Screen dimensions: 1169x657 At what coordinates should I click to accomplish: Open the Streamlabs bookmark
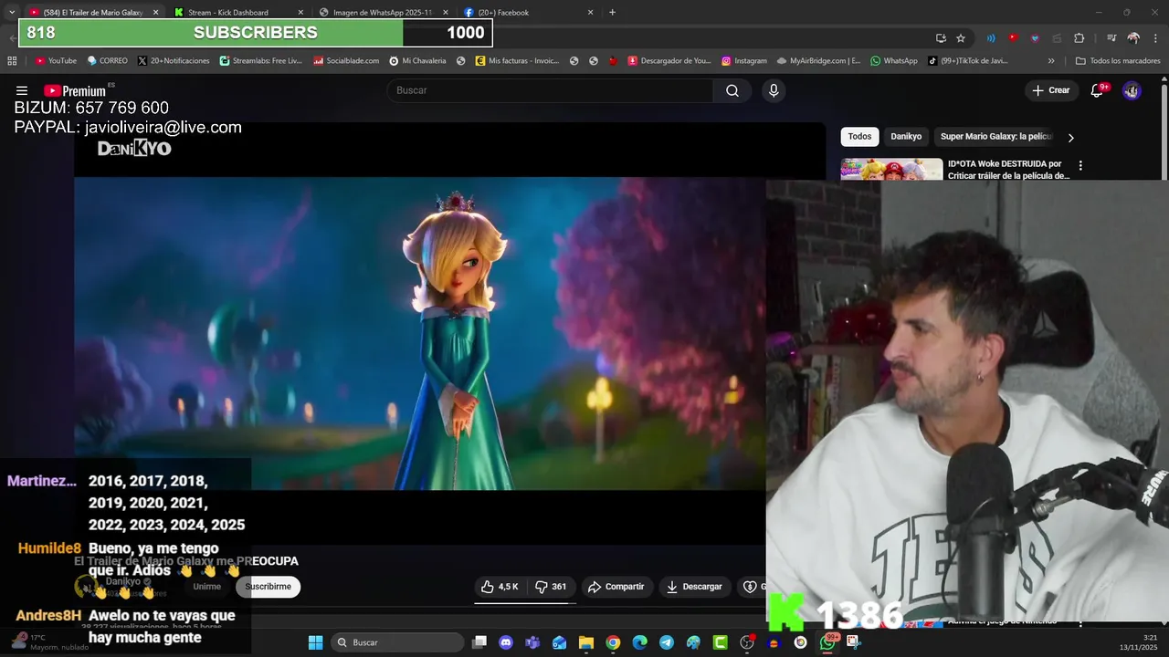click(x=261, y=61)
